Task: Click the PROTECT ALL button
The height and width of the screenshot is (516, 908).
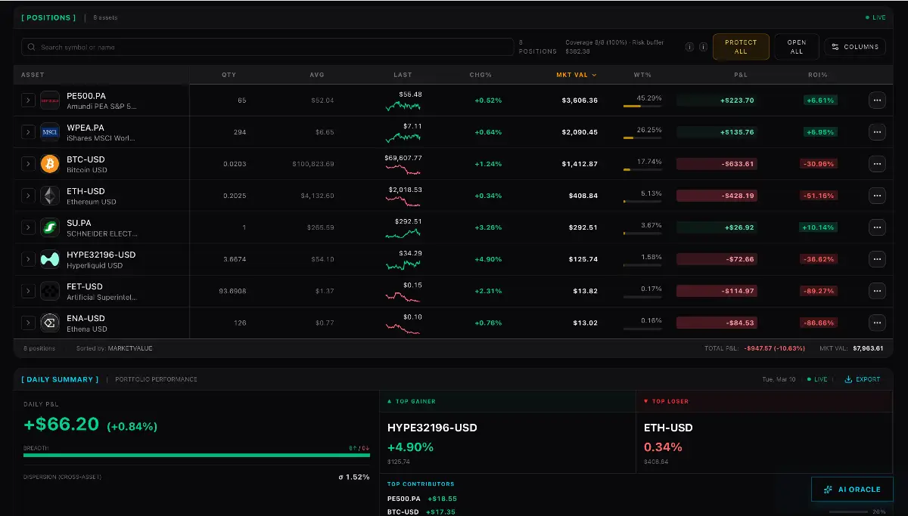Action: pyautogui.click(x=741, y=47)
